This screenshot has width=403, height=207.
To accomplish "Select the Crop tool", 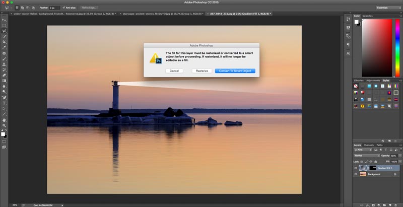I will point(4,42).
